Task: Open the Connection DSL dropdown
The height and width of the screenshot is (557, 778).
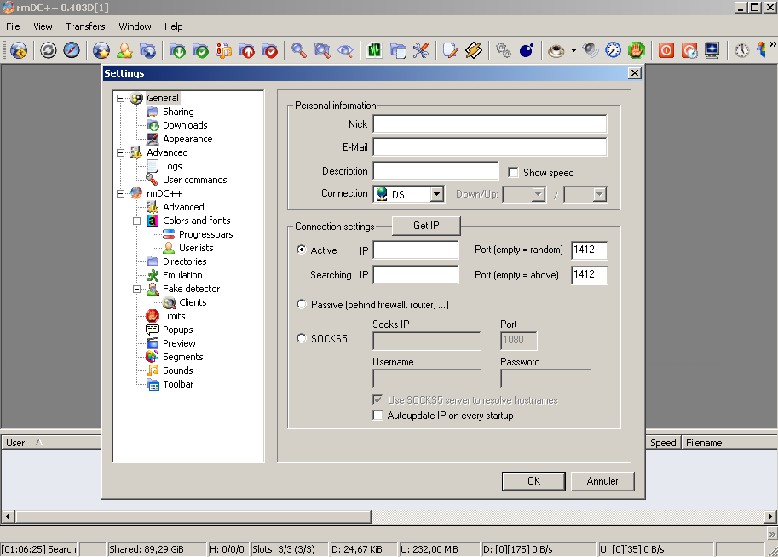Action: 436,194
